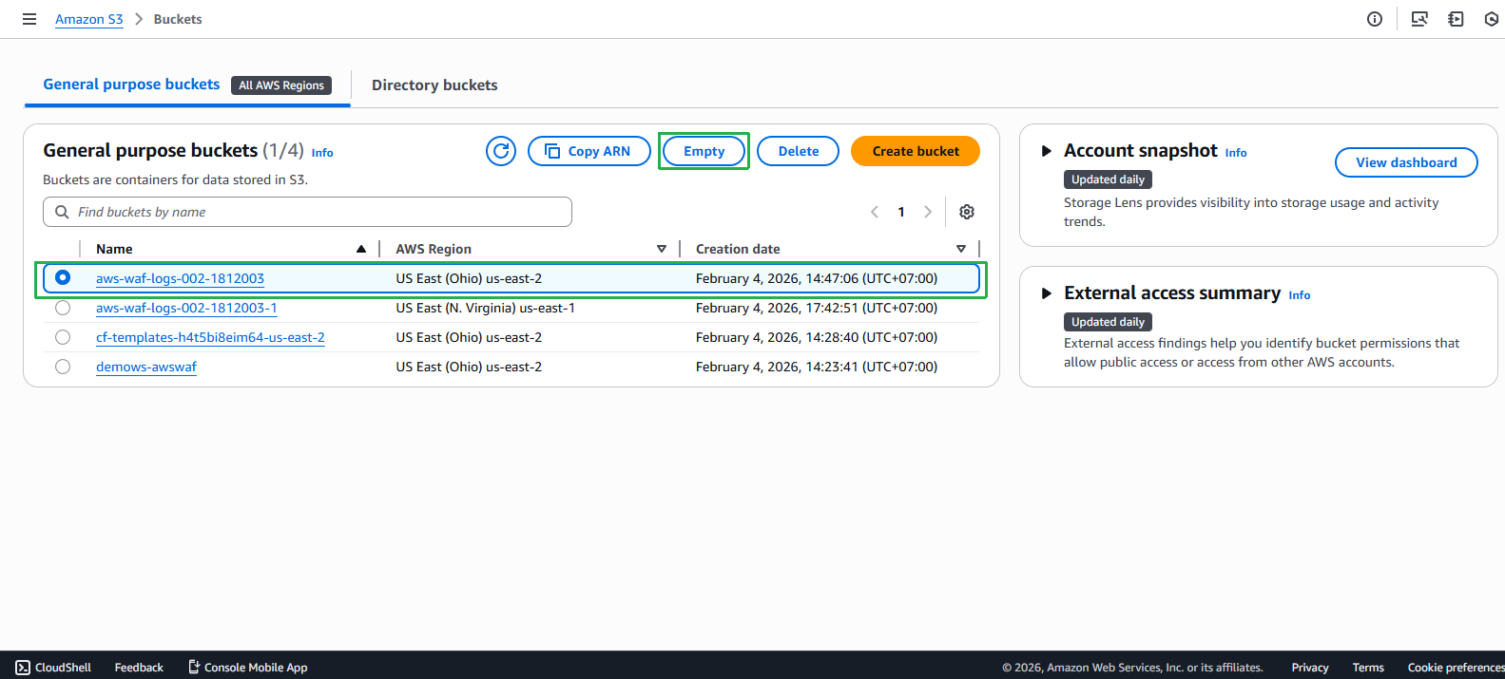This screenshot has width=1505, height=679.
Task: Click the Buckets breadcrumb text
Action: coord(178,19)
